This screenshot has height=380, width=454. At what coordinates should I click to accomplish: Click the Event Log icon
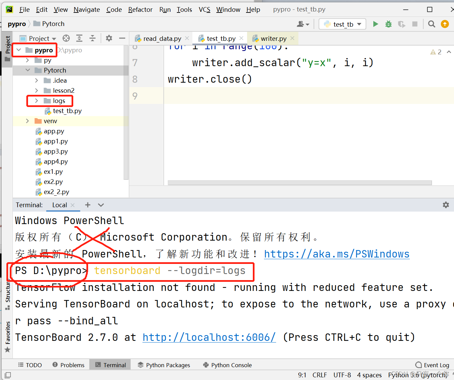[419, 365]
